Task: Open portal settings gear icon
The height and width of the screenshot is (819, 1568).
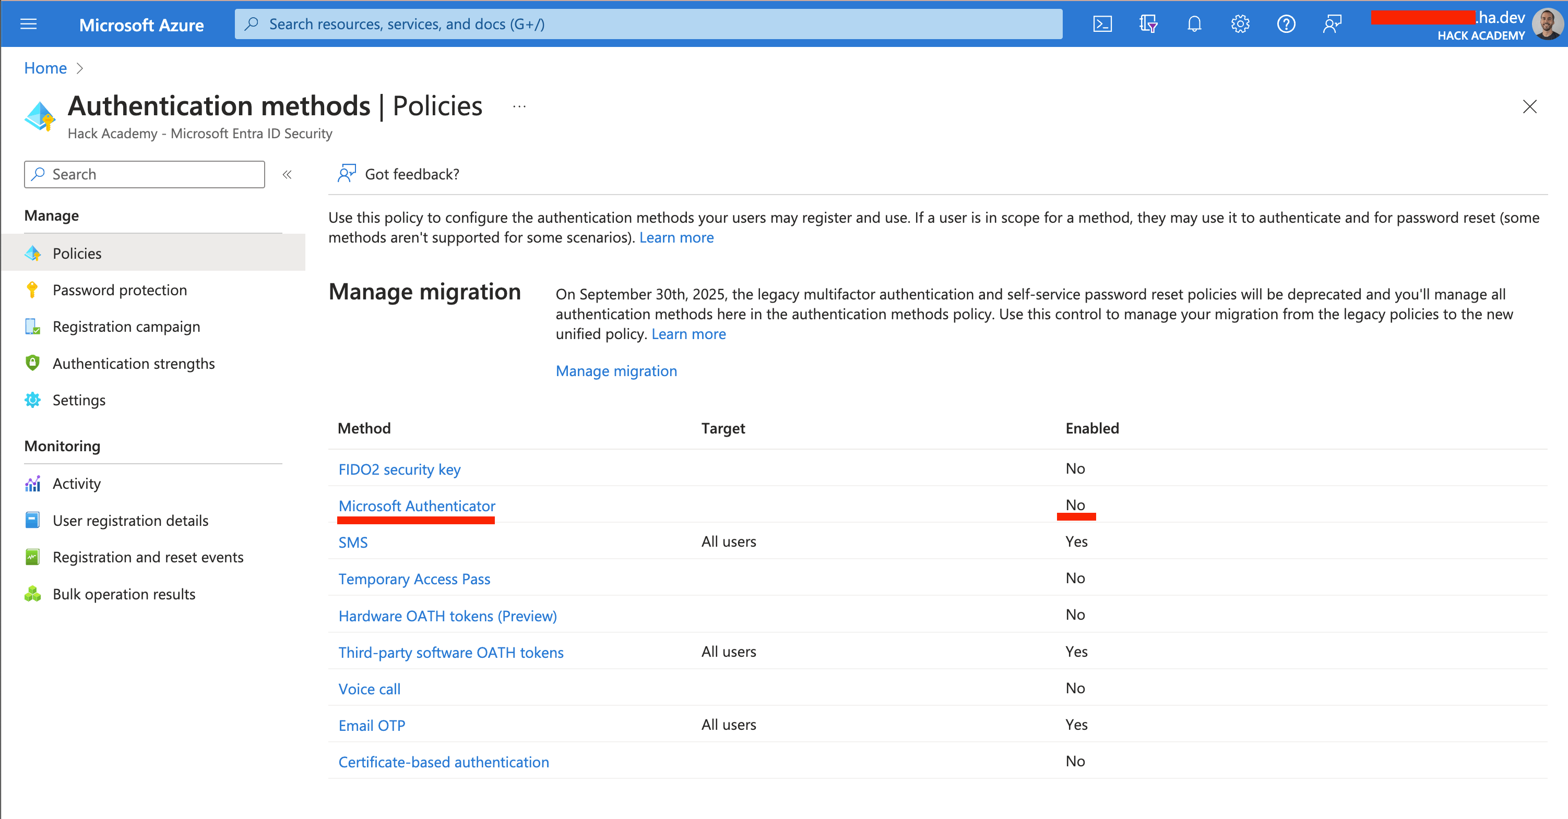Action: tap(1240, 25)
